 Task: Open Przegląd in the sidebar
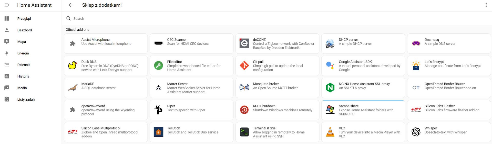click(24, 19)
